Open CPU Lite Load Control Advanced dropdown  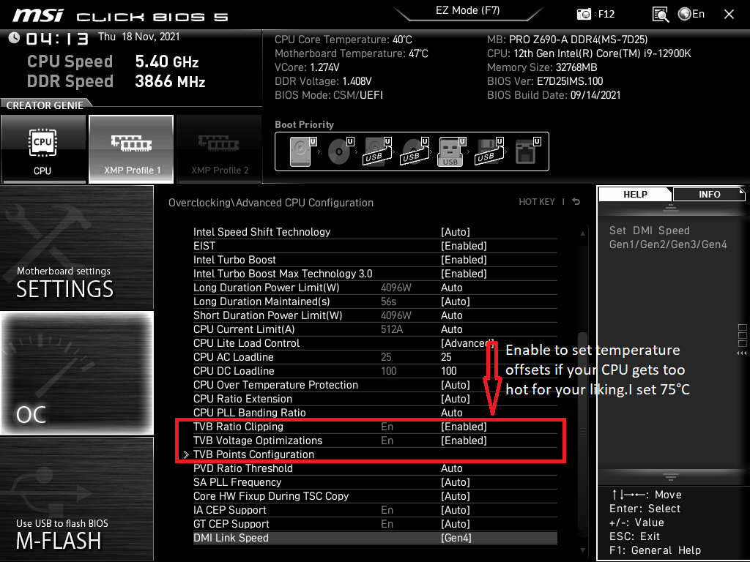tap(467, 343)
